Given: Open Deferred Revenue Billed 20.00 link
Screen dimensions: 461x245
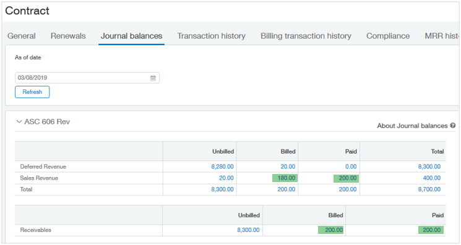Looking at the screenshot, I should click(288, 167).
